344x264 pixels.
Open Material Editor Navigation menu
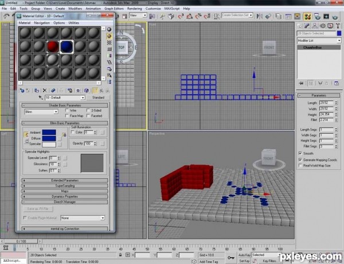coord(42,23)
